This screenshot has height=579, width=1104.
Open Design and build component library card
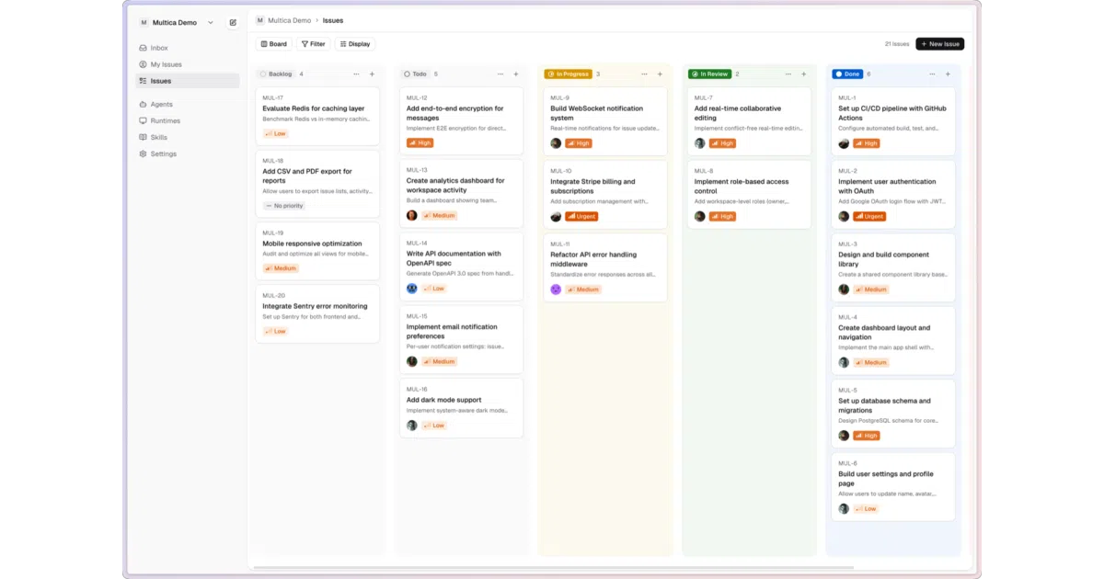893,267
